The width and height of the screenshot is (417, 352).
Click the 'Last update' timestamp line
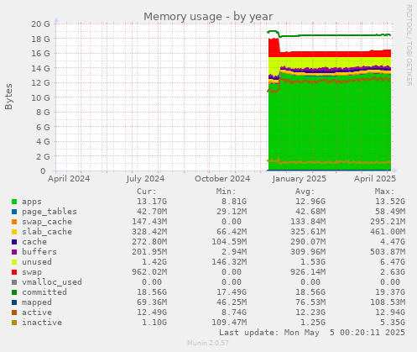312,333
